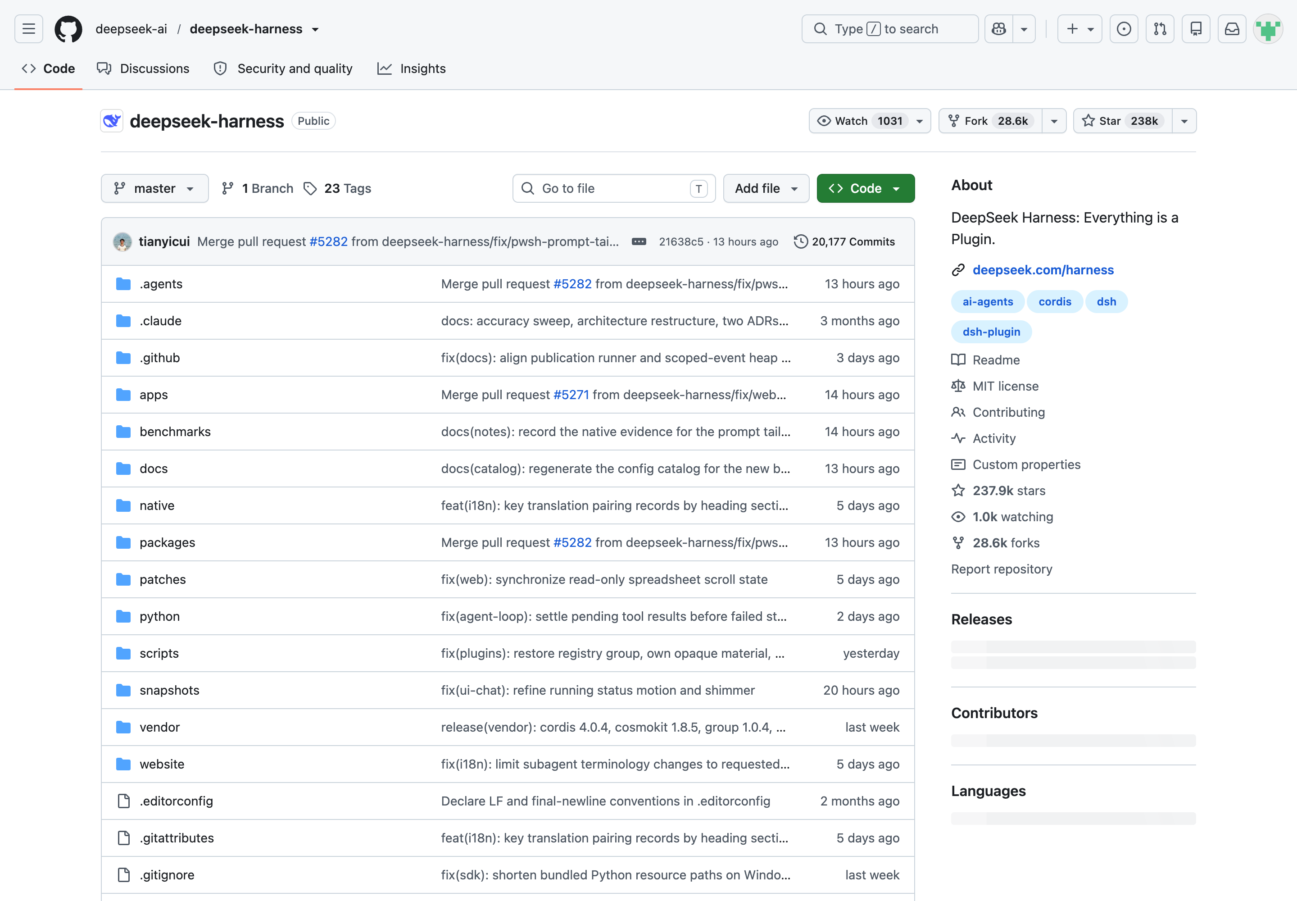Open the deepseek.com/harness website link
Image resolution: width=1297 pixels, height=901 pixels.
[x=1043, y=270]
